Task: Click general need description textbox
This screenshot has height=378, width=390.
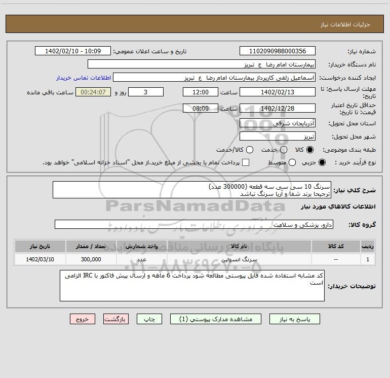Action: [x=192, y=190]
